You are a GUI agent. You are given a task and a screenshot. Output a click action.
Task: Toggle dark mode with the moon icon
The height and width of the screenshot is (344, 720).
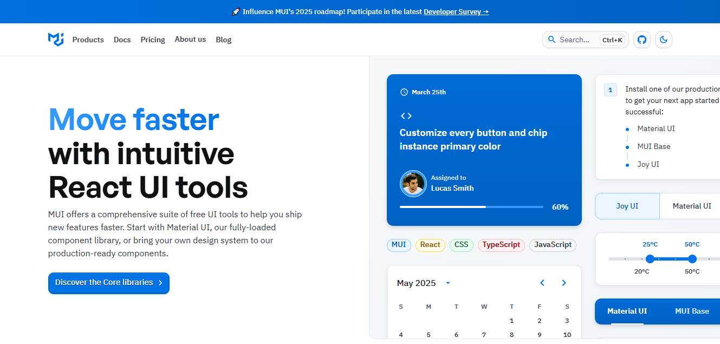[x=664, y=40]
